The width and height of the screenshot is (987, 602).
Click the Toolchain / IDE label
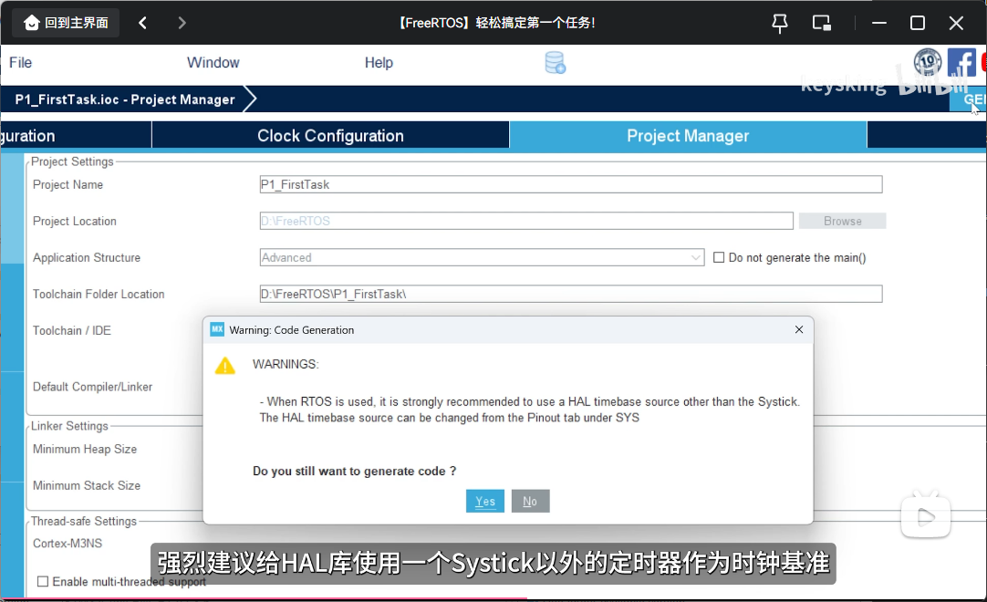[72, 330]
